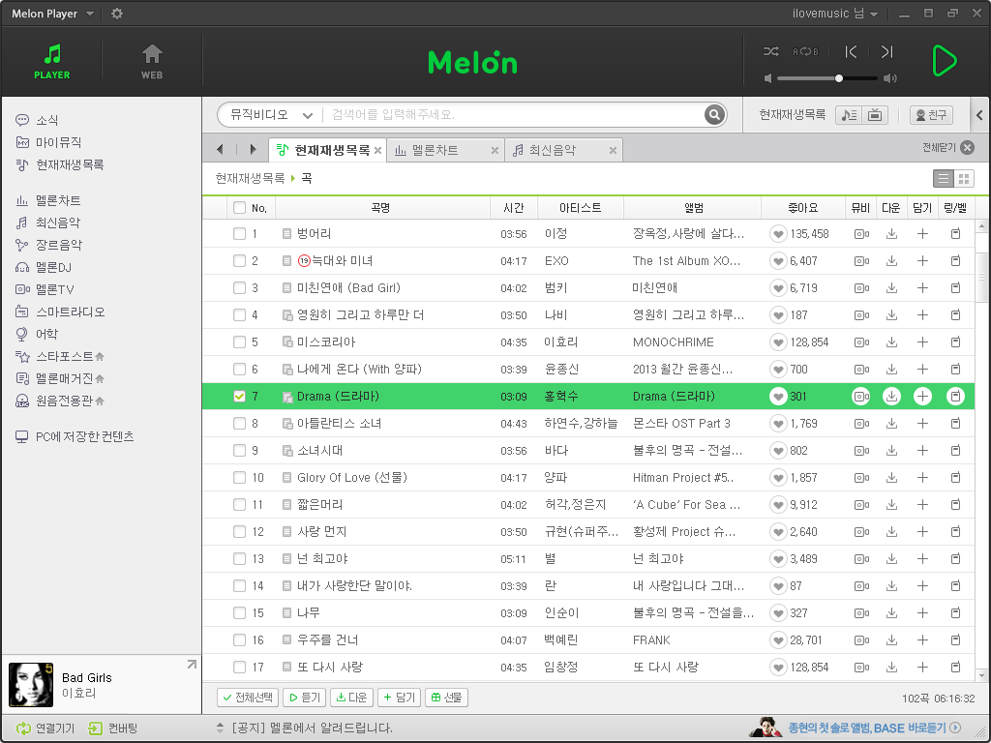Open the 최신음악 tab
The height and width of the screenshot is (743, 991).
553,150
